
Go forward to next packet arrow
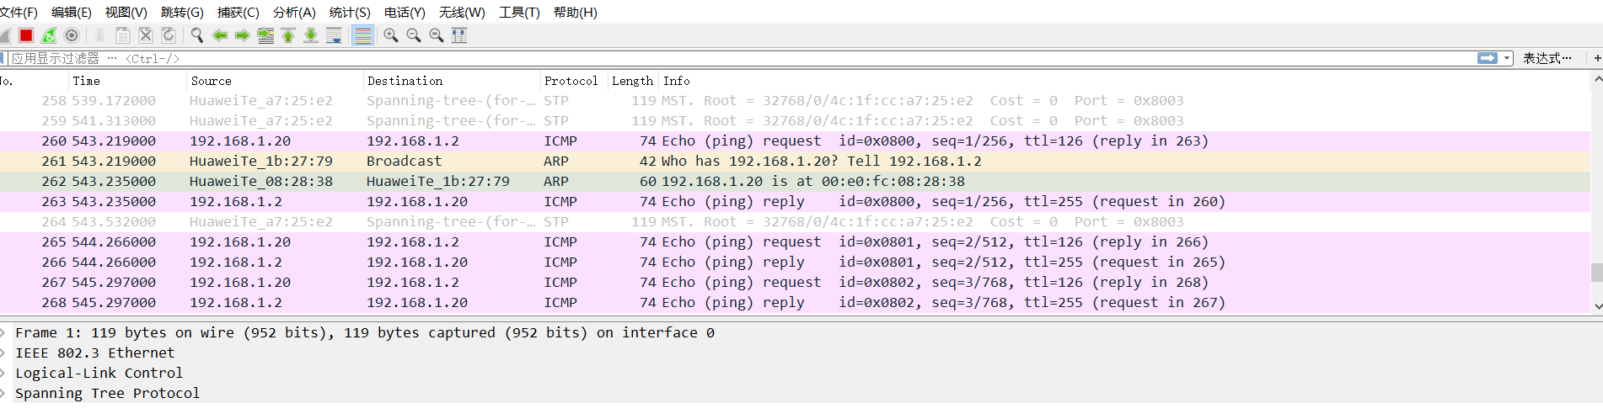[243, 35]
